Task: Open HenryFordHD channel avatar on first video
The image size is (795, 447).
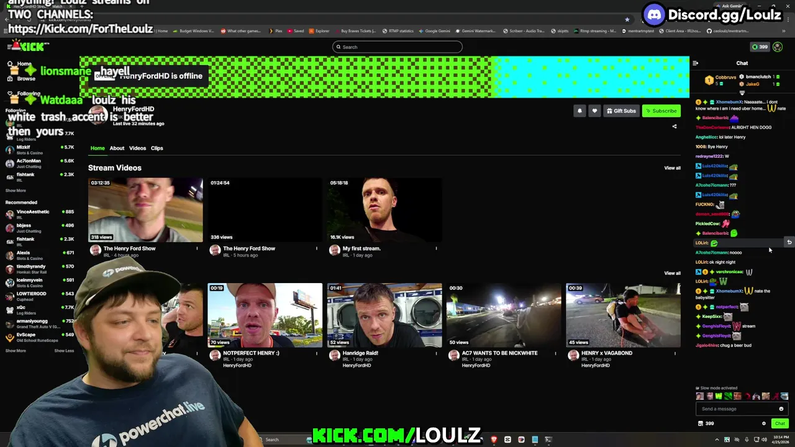Action: click(95, 250)
